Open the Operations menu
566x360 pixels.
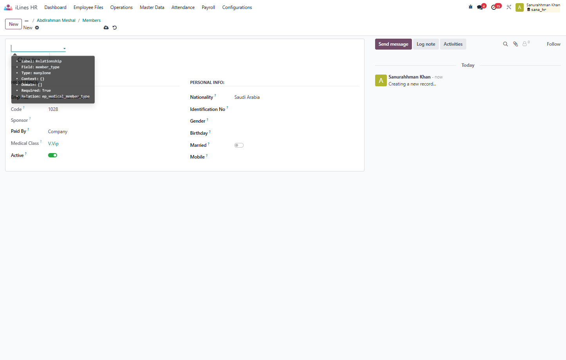(121, 7)
